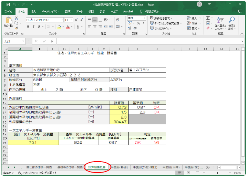246x176 pixels.
Task: Click the Cut scissors icon
Action: click(x=17, y=18)
